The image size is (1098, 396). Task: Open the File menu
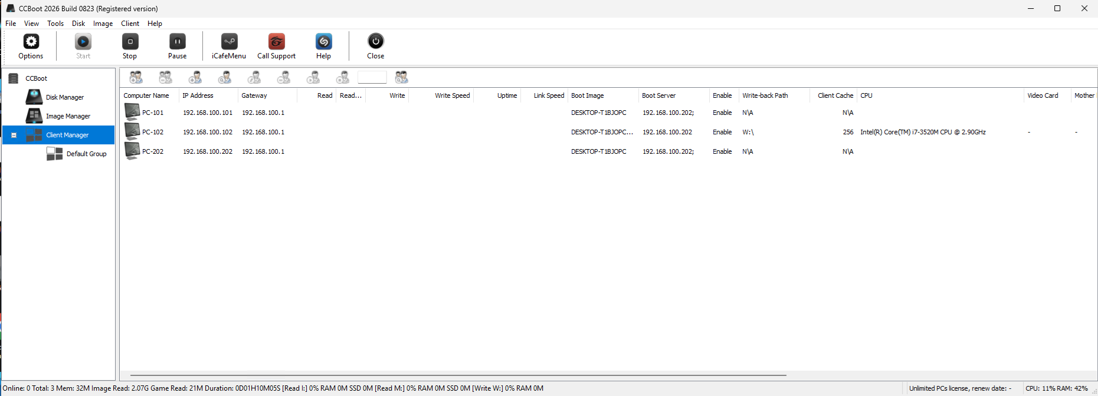[11, 24]
